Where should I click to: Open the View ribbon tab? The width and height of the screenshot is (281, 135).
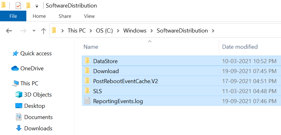(89, 16)
